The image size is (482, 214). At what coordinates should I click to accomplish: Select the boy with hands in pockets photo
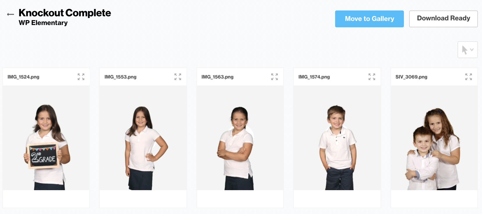tap(337, 138)
